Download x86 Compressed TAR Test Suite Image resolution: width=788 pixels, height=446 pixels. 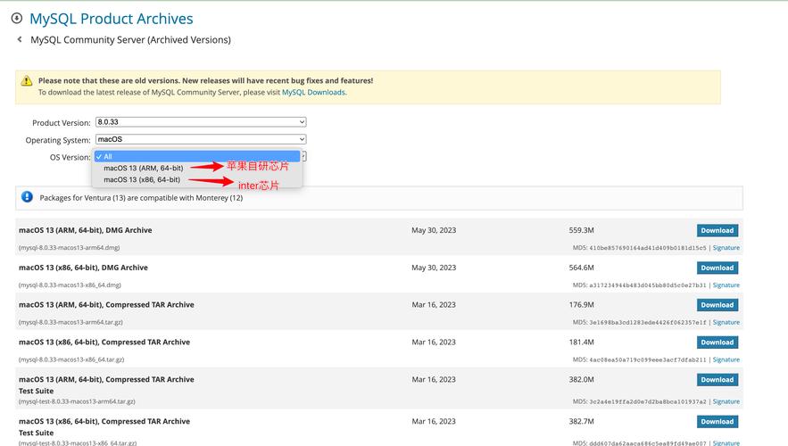(717, 422)
